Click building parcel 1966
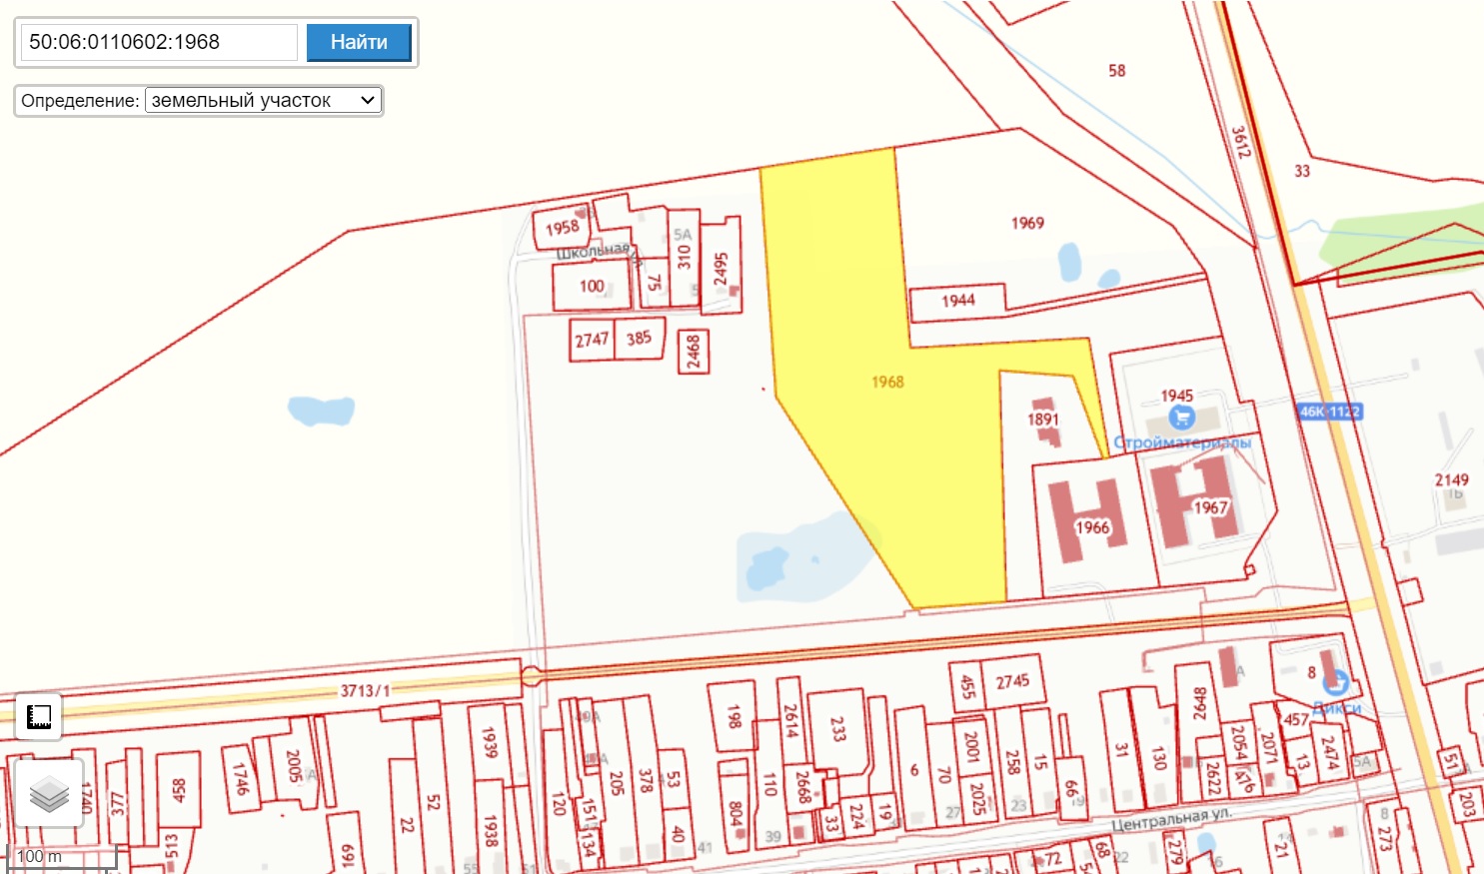Screen dimensions: 1484x874 1092,526
